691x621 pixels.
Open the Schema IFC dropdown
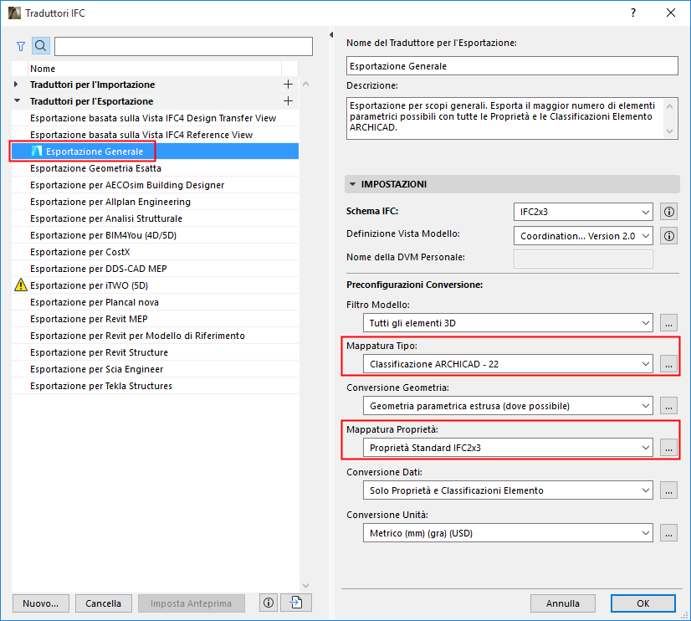pos(583,212)
